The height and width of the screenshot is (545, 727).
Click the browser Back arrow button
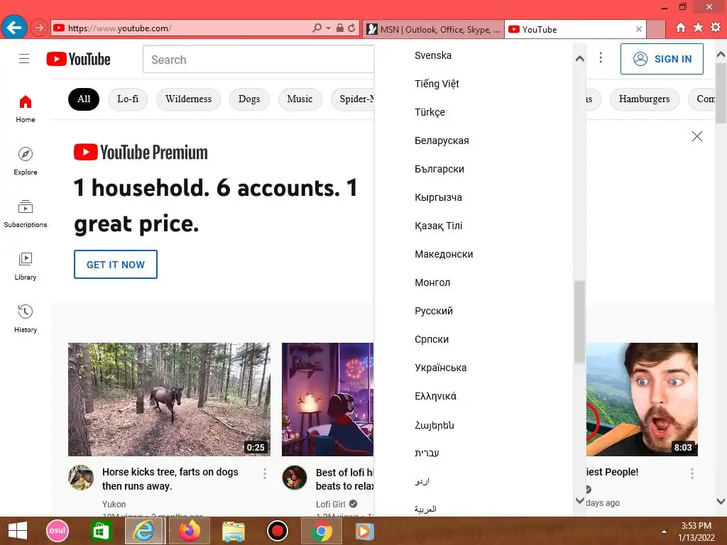click(x=14, y=28)
